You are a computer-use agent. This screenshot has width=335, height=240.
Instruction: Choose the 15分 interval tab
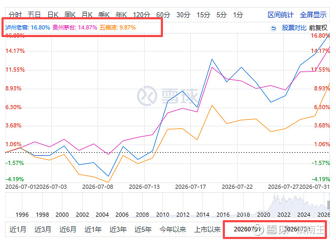204,15
